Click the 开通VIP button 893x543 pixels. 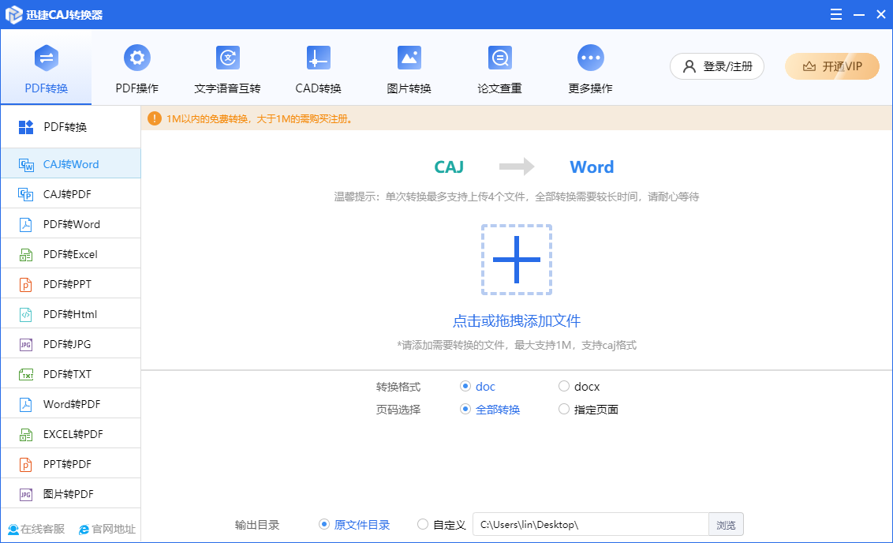pyautogui.click(x=831, y=66)
